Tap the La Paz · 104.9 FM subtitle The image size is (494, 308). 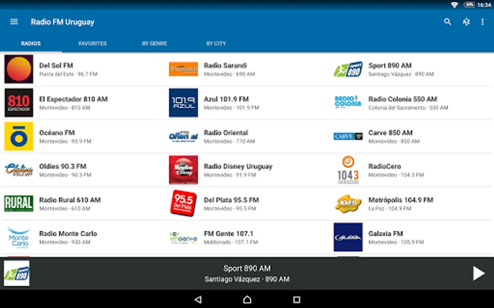(390, 208)
